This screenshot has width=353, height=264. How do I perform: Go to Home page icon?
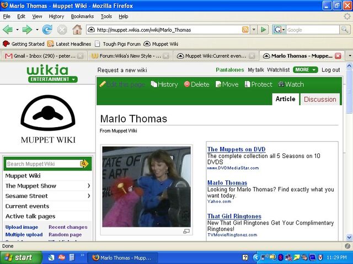coord(77,30)
